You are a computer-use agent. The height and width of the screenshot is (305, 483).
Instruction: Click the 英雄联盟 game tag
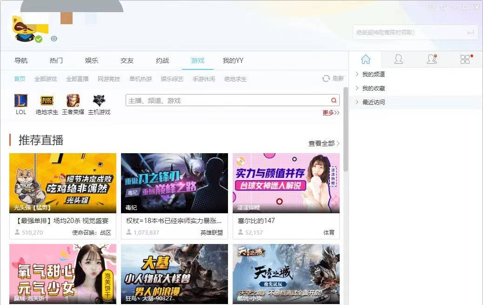(x=212, y=232)
